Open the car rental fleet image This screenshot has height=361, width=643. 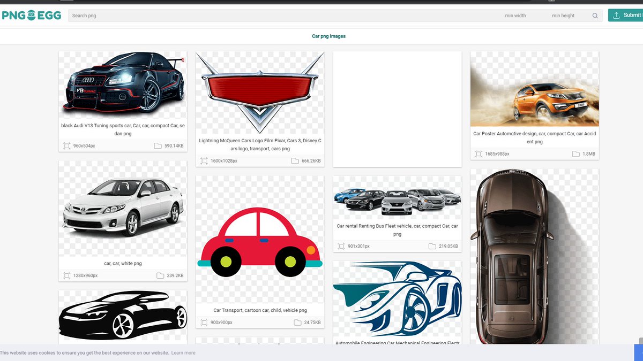(x=397, y=197)
